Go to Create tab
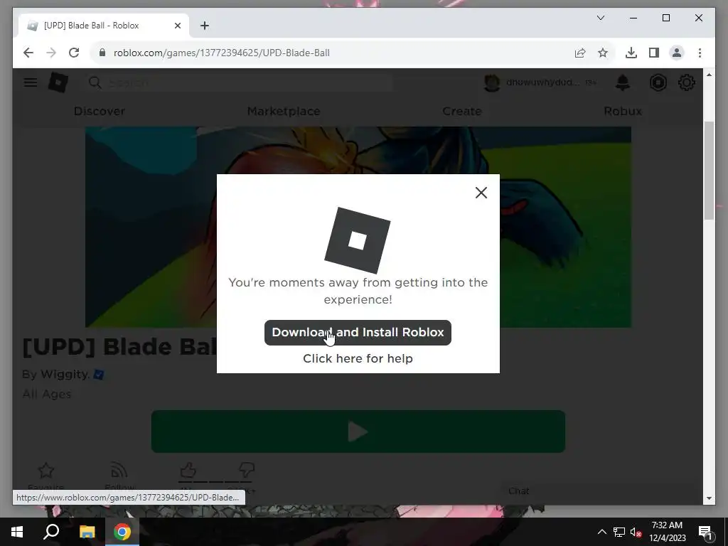This screenshot has height=546, width=728. point(462,111)
